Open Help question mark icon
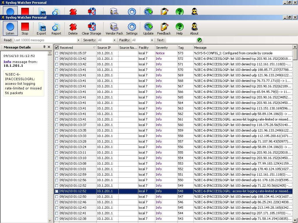The image size is (298, 223). point(179,27)
